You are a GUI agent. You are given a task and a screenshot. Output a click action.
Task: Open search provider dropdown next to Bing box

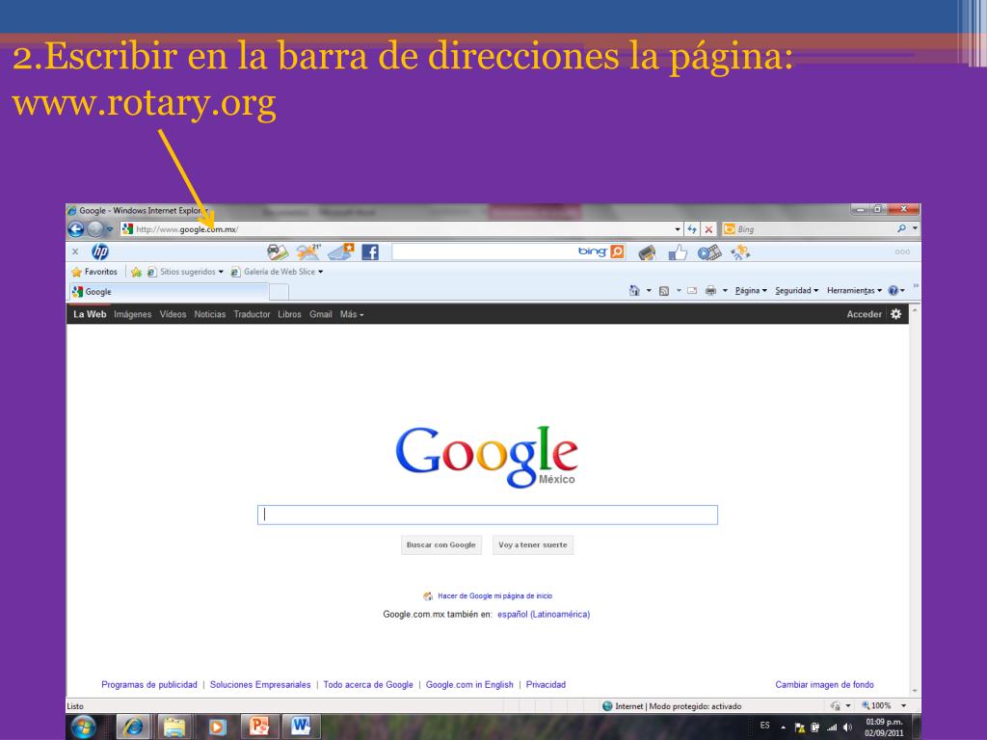tap(915, 228)
